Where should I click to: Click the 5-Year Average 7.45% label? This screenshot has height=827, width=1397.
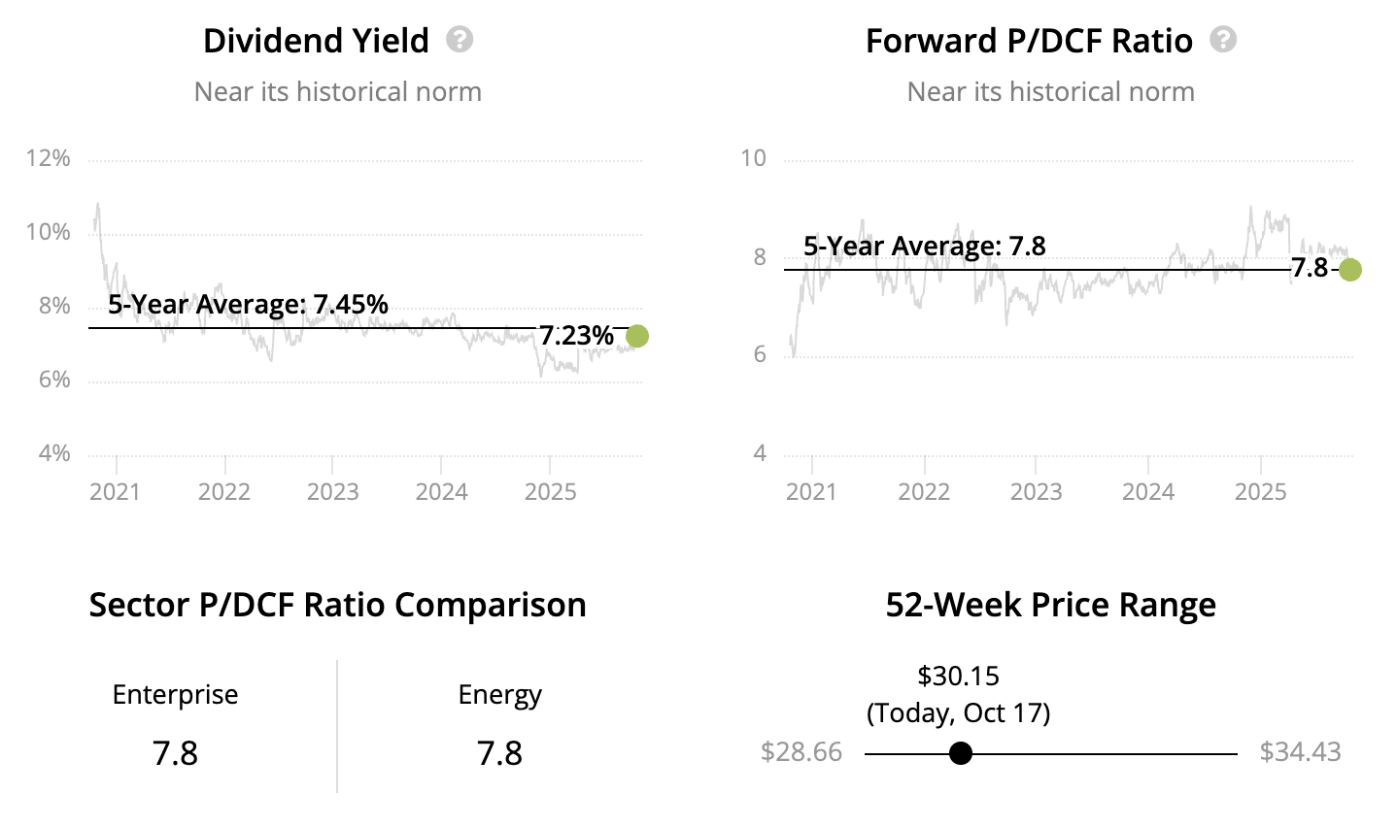coord(248,305)
